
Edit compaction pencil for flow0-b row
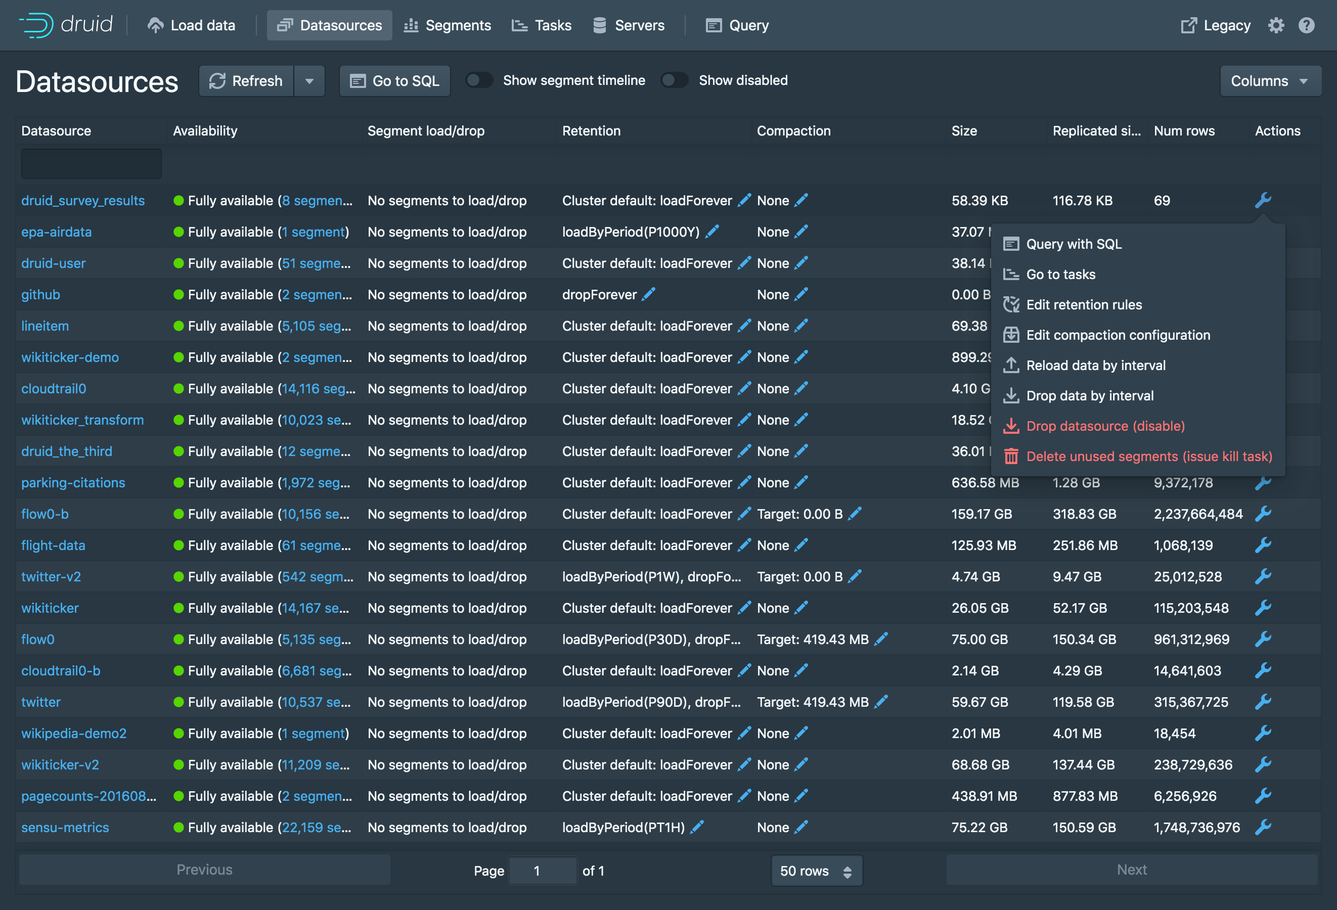pos(855,513)
